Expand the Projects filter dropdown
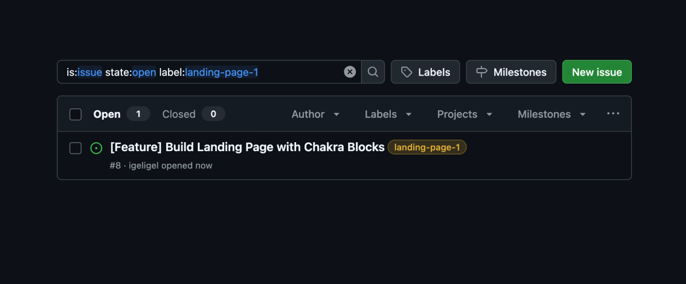686x284 pixels. 464,114
